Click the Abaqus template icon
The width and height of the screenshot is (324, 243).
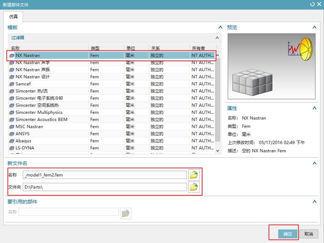[12, 141]
